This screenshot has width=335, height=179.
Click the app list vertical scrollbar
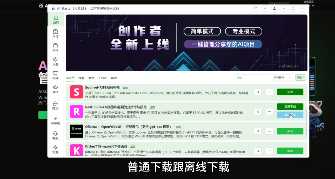coord(306,123)
